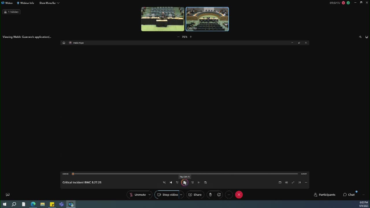Skip forward thirty seconds in Media Player

(192, 182)
